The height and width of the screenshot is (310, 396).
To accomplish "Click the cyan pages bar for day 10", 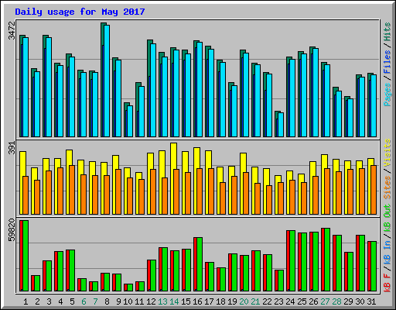I will pyautogui.click(x=130, y=121).
